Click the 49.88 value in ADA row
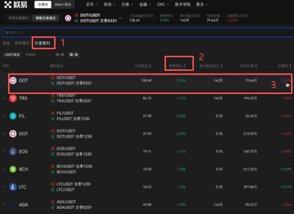The width and height of the screenshot is (294, 214). [147, 205]
